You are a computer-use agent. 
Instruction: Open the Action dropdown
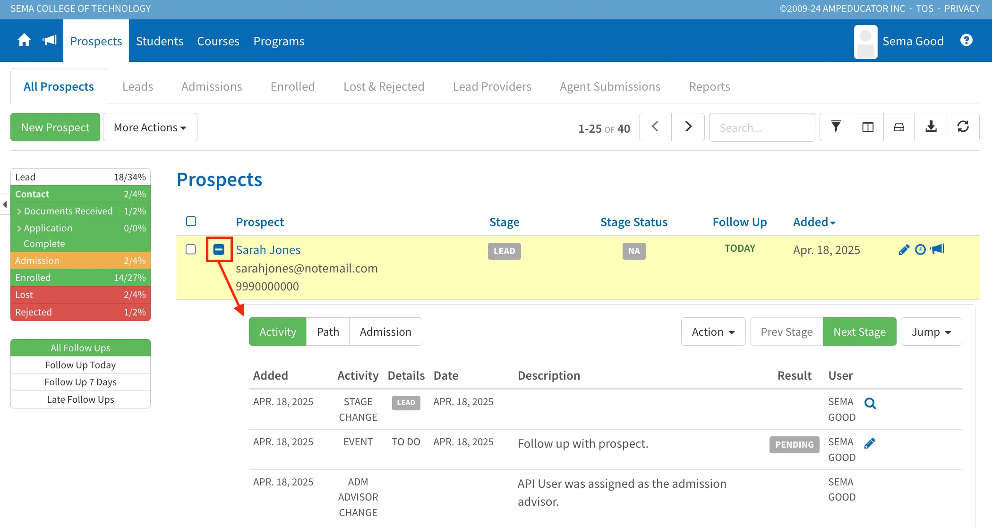tap(713, 331)
